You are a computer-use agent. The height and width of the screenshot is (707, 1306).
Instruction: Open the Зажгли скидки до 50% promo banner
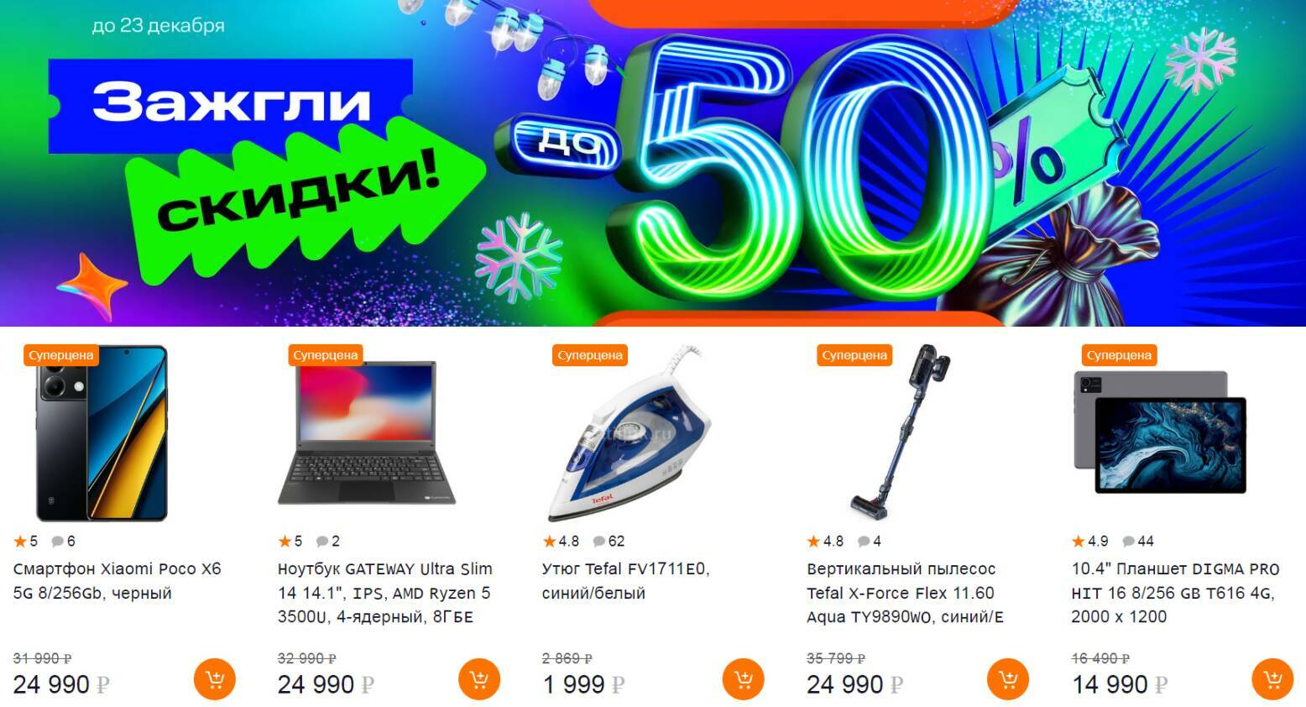click(x=653, y=163)
